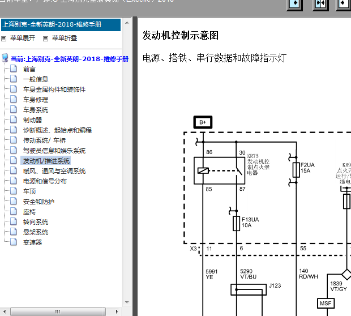Click the 5991 YE wire label
Image resolution: width=351 pixels, height=316 pixels.
pyautogui.click(x=212, y=274)
